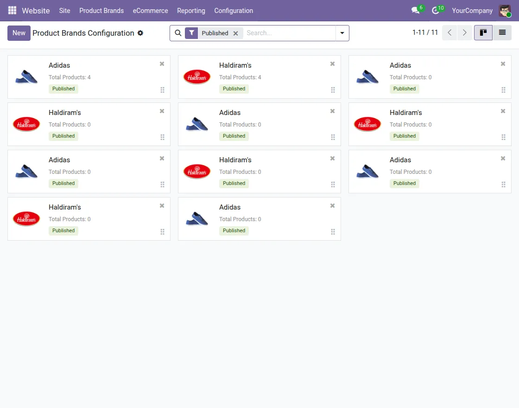
Task: Open the Product Brands menu
Action: (x=101, y=11)
